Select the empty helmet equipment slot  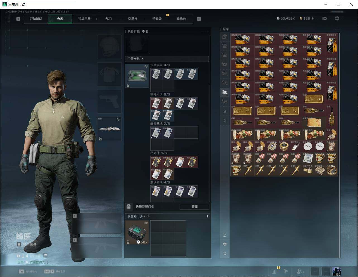click(109, 47)
